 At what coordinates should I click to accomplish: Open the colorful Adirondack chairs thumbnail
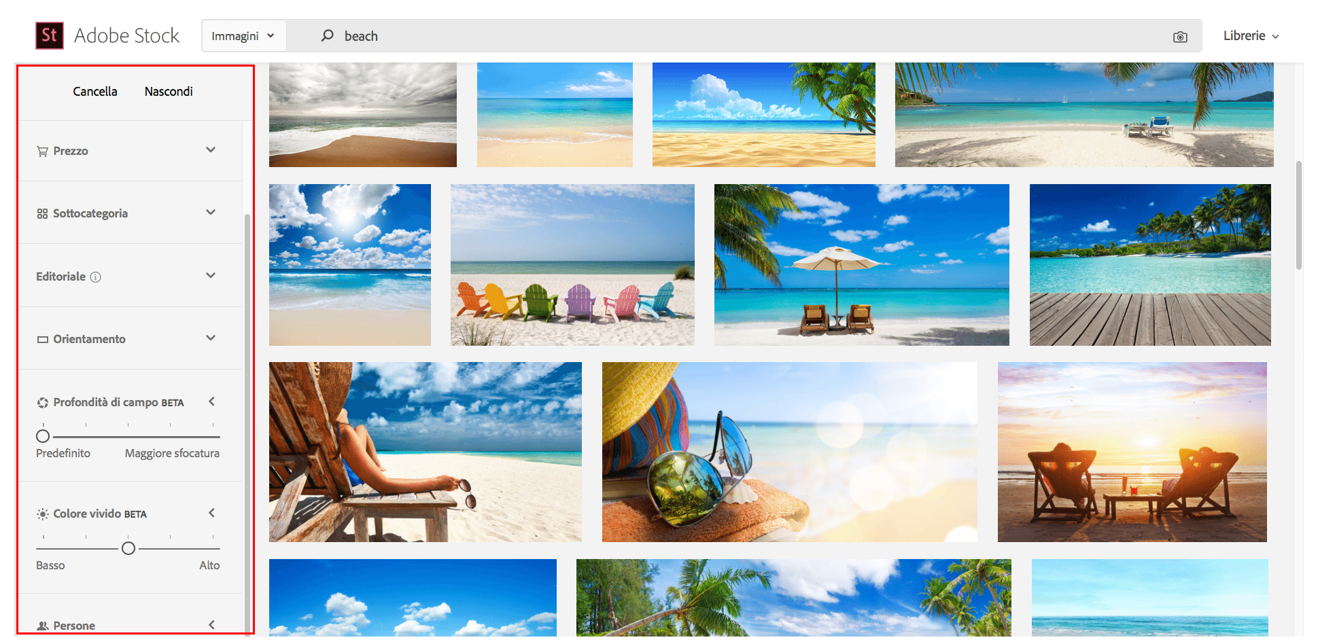click(572, 265)
